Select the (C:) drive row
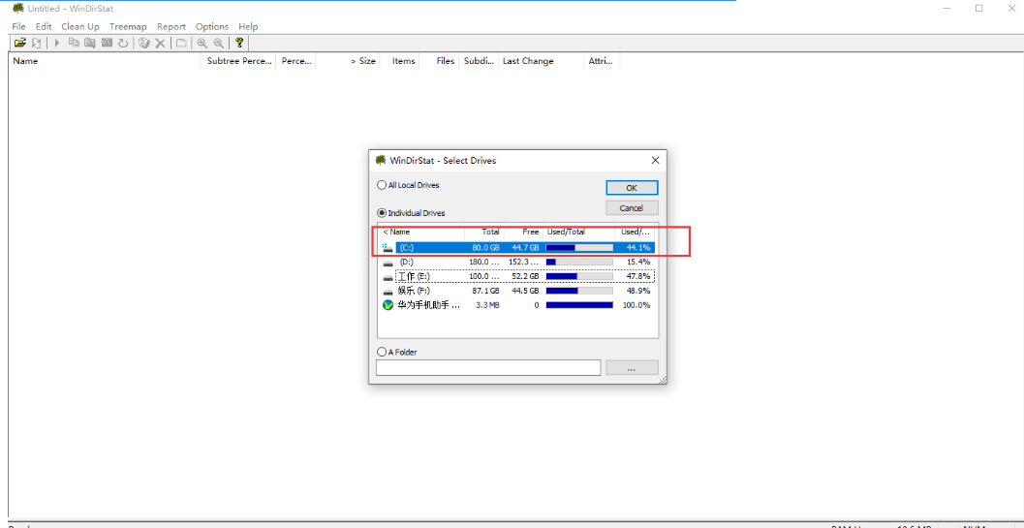 (x=517, y=248)
